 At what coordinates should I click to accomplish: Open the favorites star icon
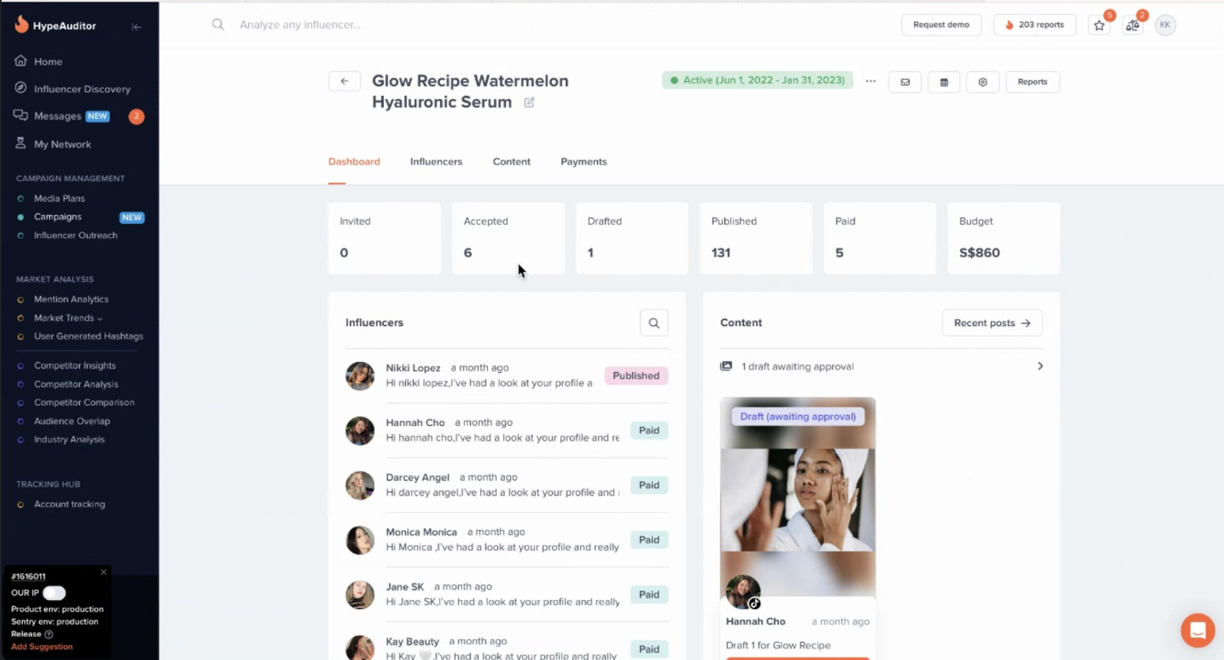pos(1099,25)
